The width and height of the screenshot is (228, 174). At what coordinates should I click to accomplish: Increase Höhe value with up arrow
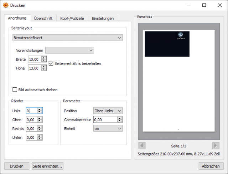tap(43, 67)
